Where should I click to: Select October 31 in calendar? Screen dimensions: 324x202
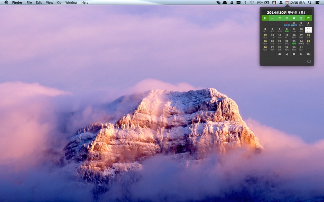pyautogui.click(x=301, y=48)
